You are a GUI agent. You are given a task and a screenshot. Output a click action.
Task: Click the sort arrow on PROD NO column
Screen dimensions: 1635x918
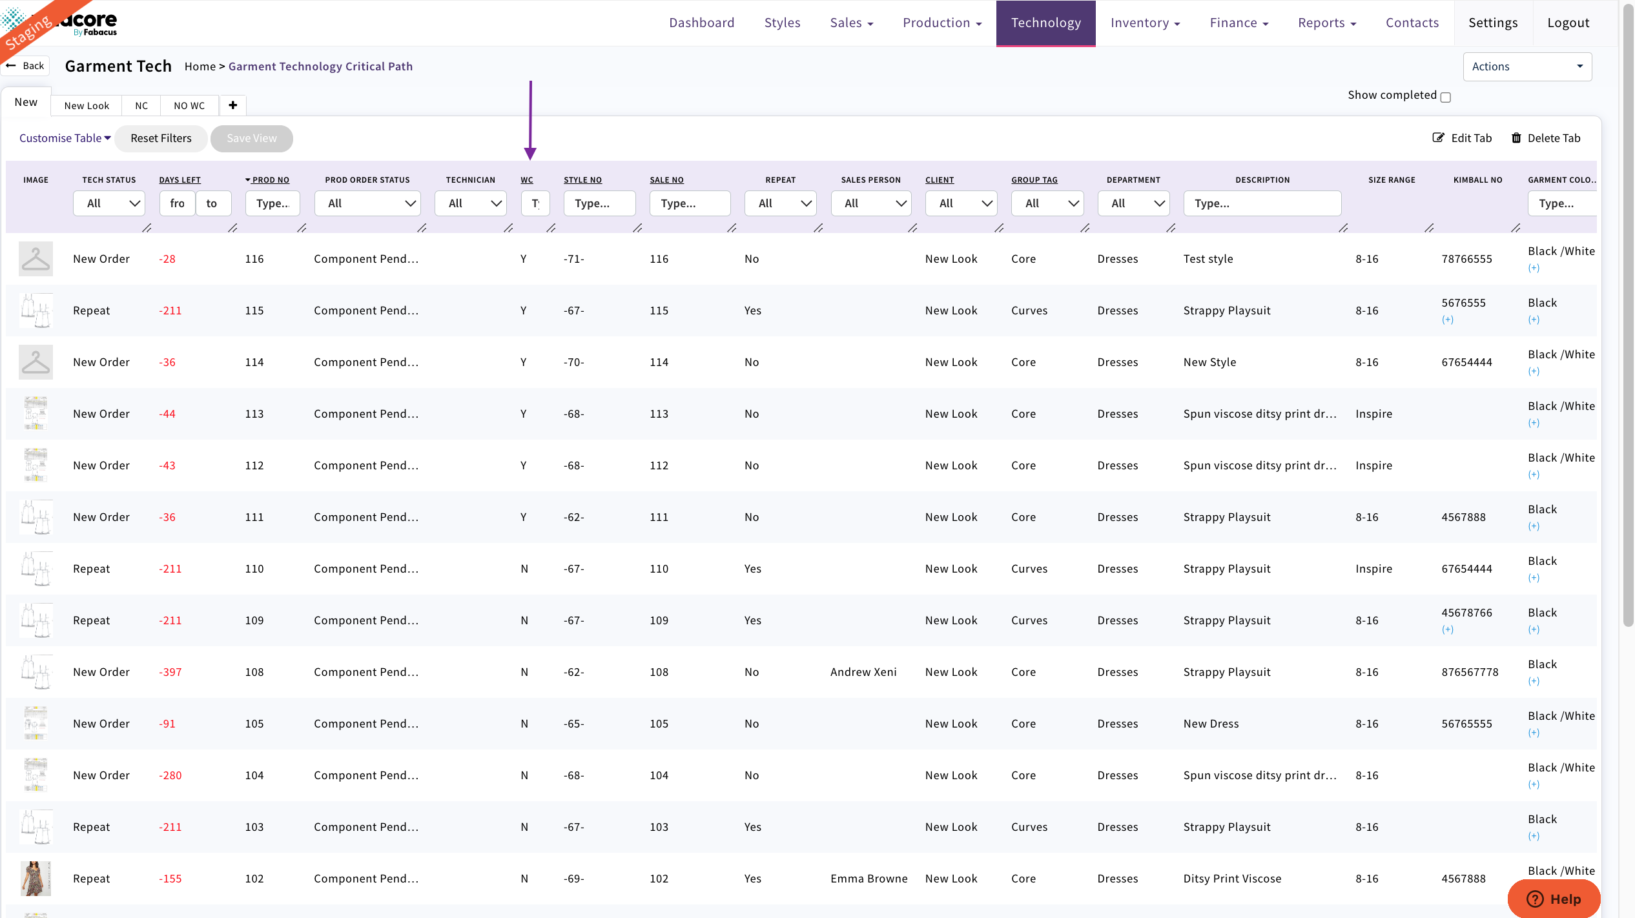248,179
